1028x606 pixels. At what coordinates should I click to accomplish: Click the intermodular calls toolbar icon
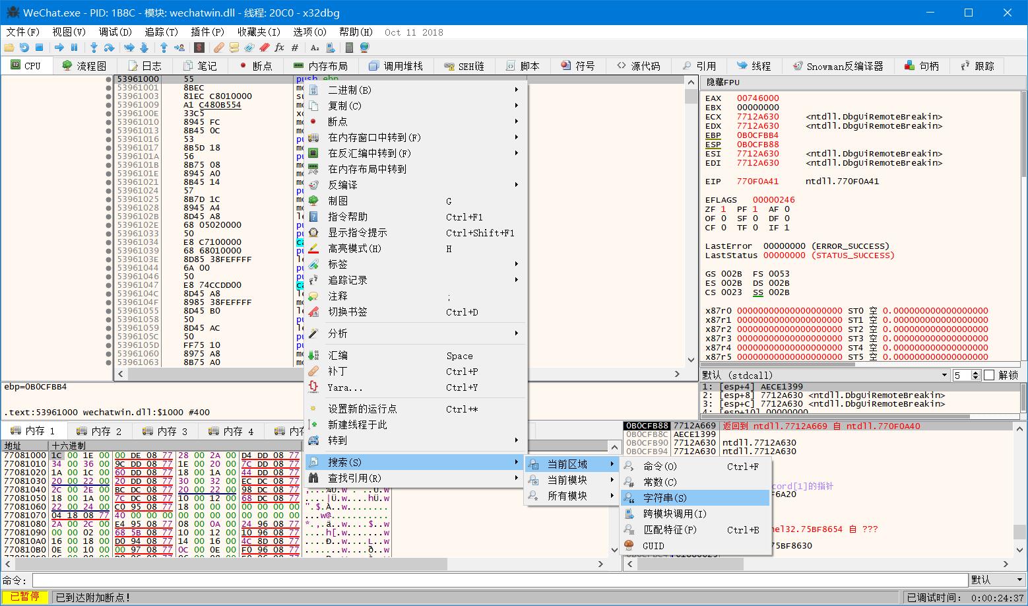(329, 48)
